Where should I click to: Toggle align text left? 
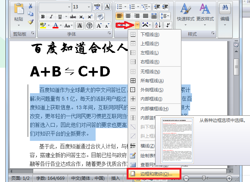[120, 16]
